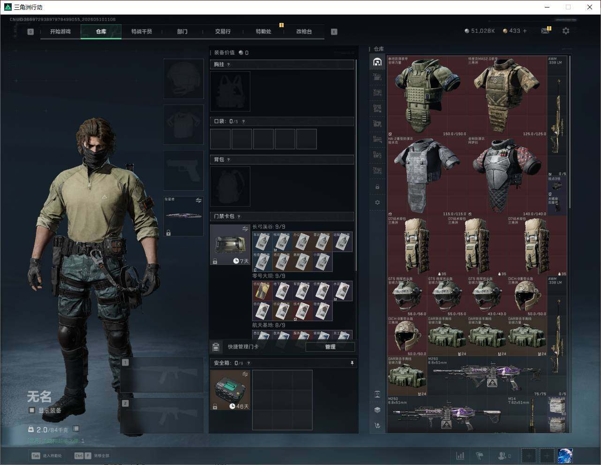Viewport: 601px width, 465px height.
Task: Open the 特勤处 tab
Action: [x=263, y=31]
